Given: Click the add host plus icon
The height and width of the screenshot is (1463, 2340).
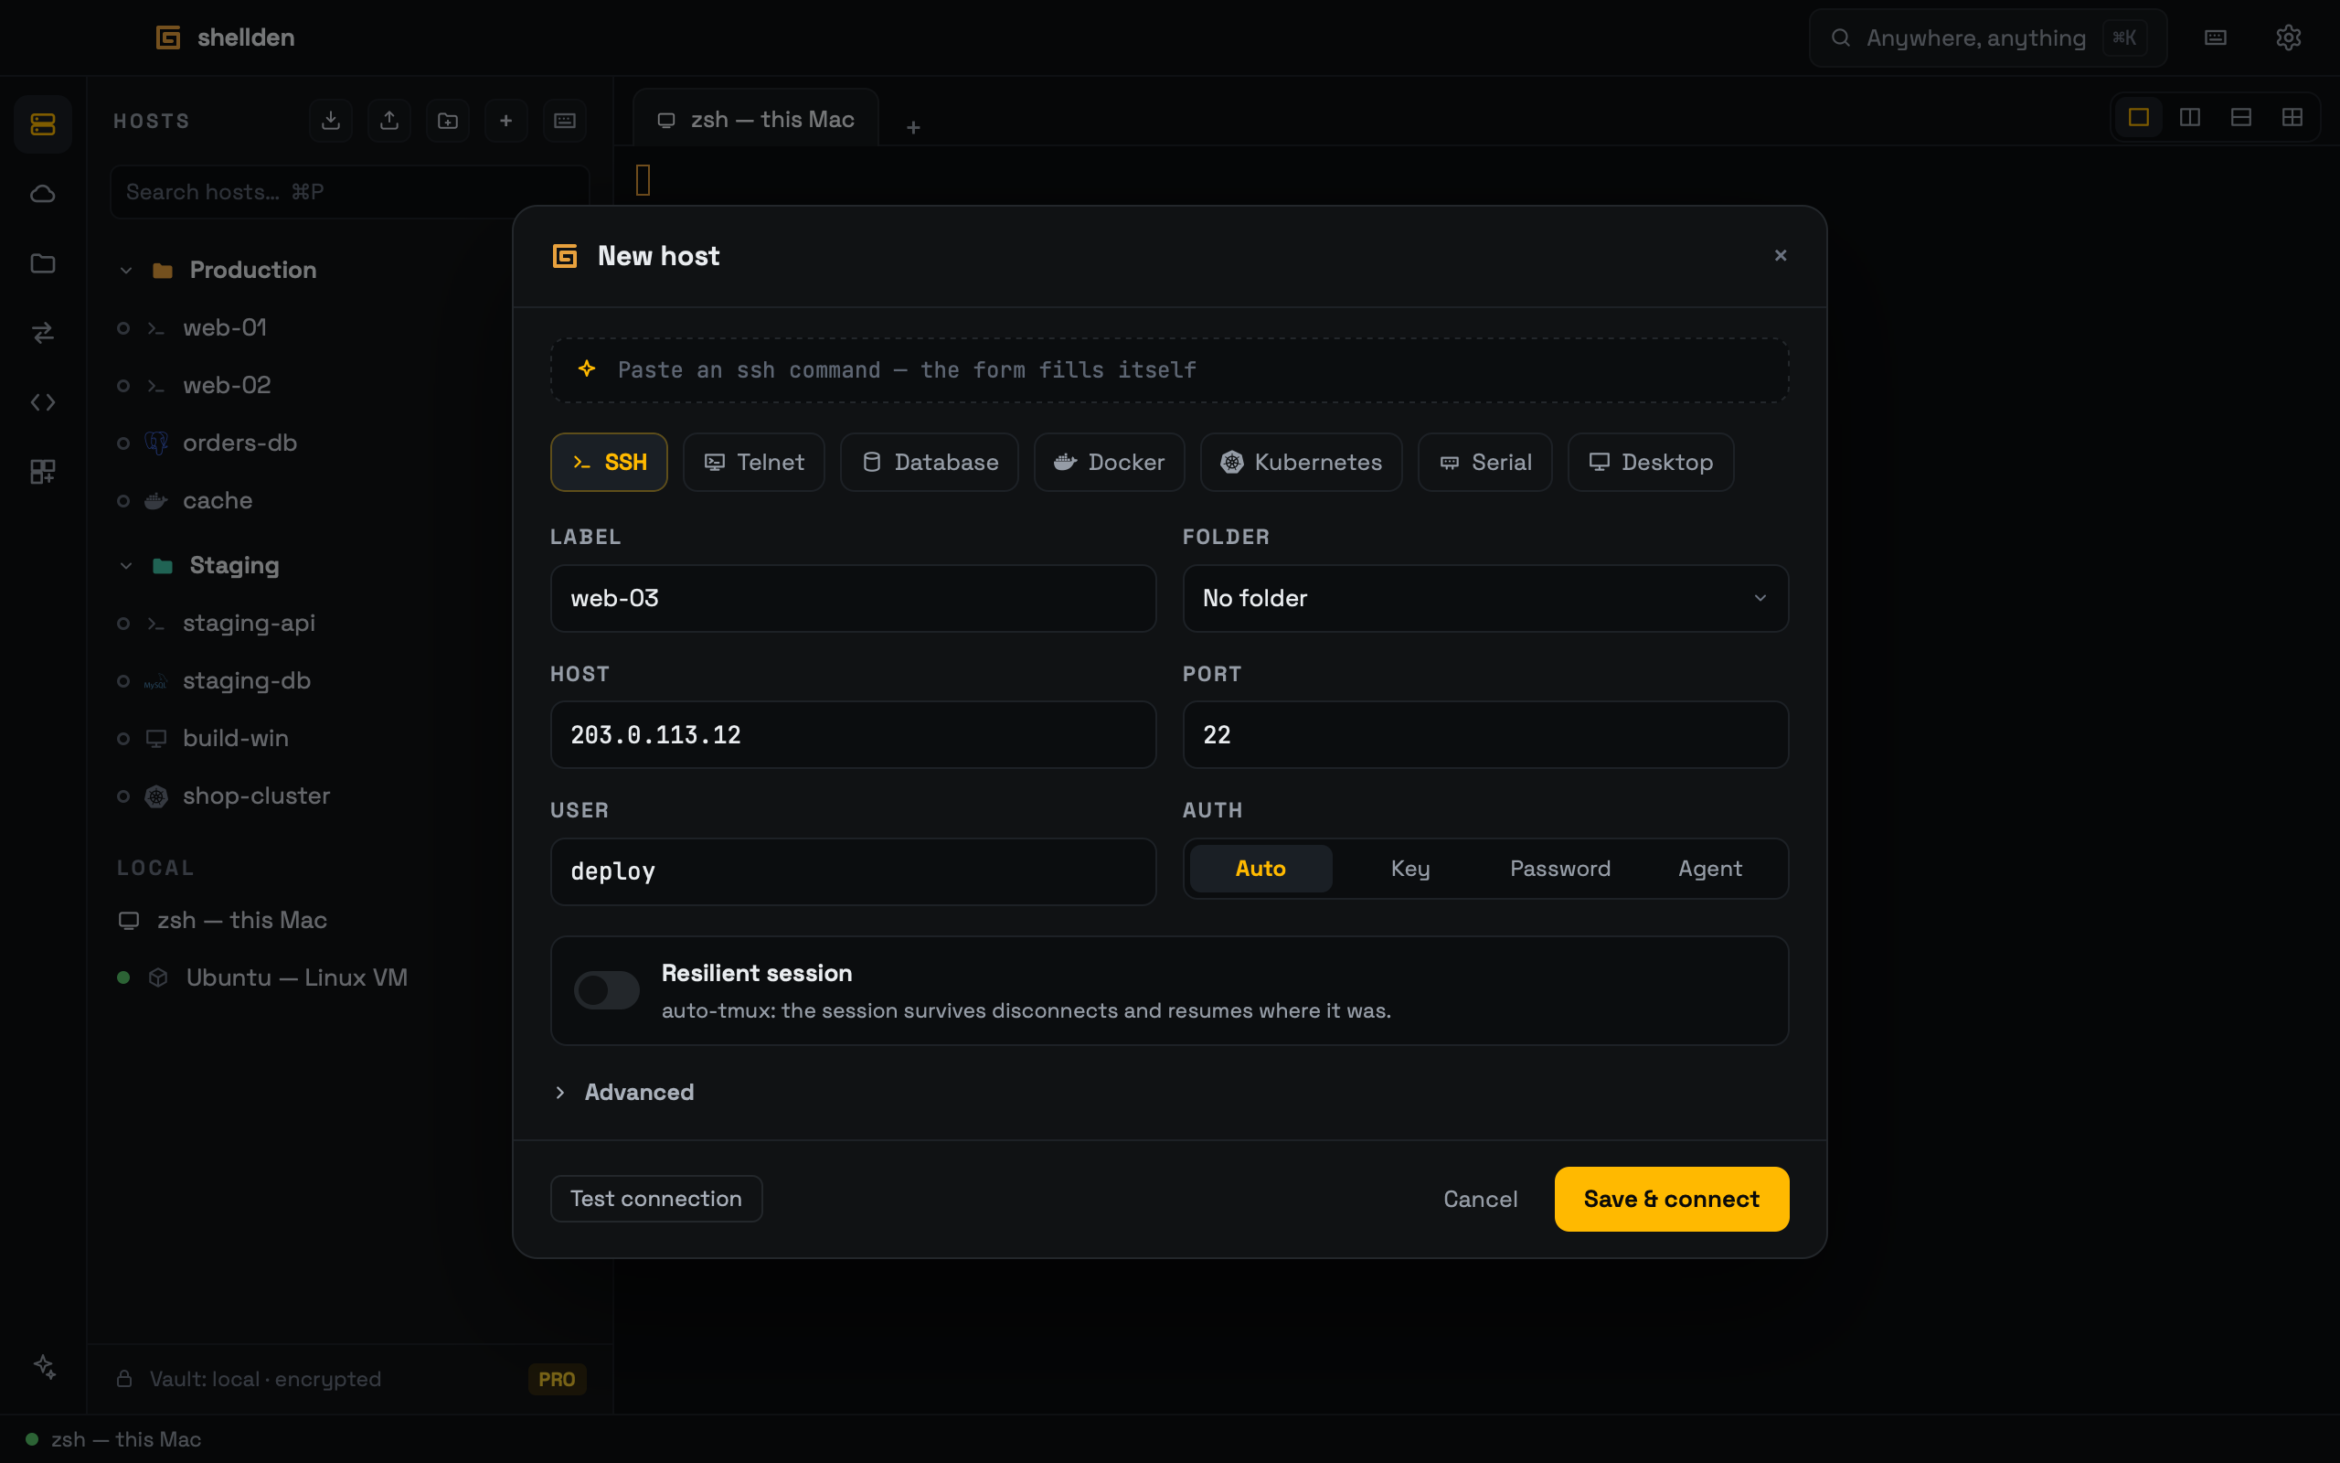Looking at the screenshot, I should 505,120.
